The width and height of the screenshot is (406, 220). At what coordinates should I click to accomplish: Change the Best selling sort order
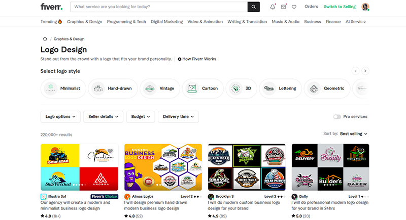click(353, 134)
